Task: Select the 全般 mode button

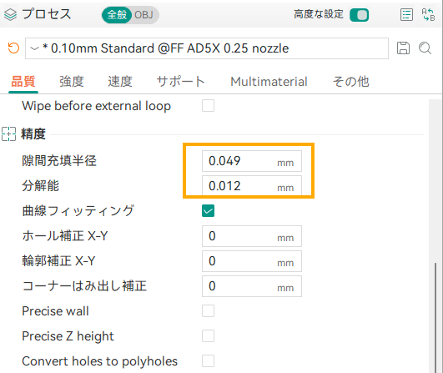Action: (x=117, y=15)
